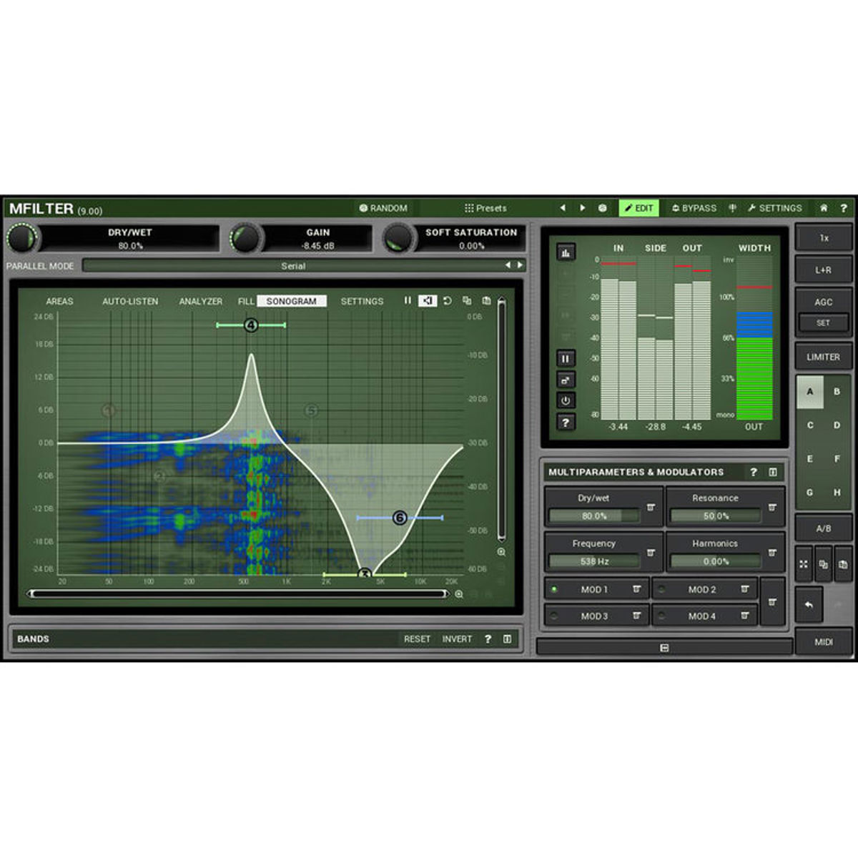Open the Frequency multiparameter menu icon
This screenshot has height=858, width=858.
pyautogui.click(x=651, y=553)
